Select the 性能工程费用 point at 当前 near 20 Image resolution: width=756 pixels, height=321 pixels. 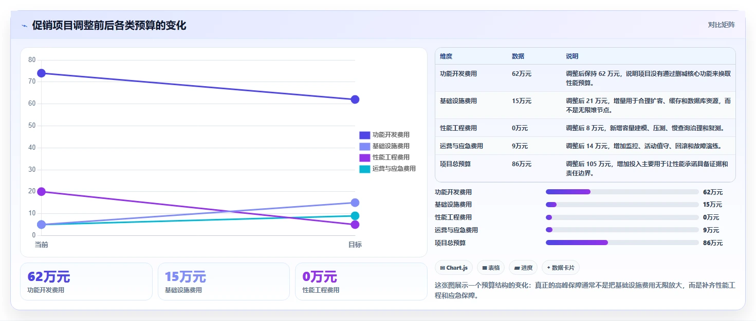pos(42,192)
